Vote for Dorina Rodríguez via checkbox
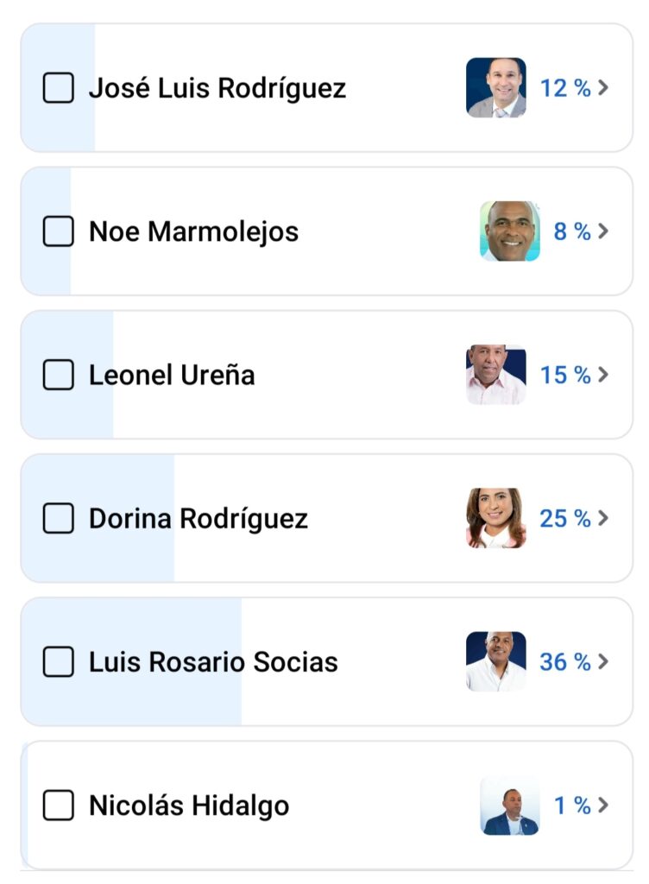The height and width of the screenshot is (884, 649). click(x=58, y=518)
